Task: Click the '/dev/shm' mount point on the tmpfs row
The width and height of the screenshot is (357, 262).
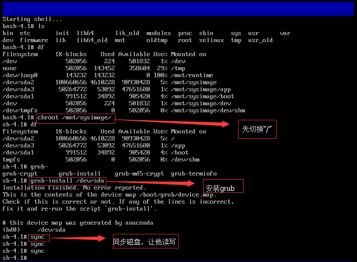Action: point(185,160)
